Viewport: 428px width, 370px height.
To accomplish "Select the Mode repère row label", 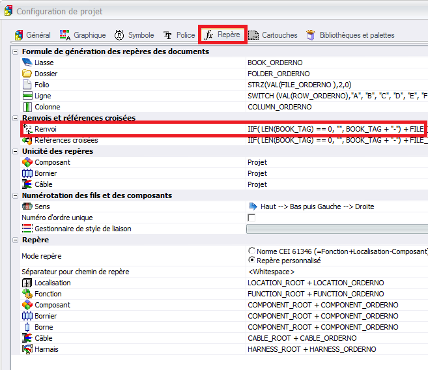I will (x=42, y=256).
